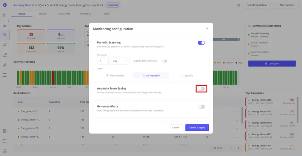Open Energy Meter A401 top anomaly card
Screen dimensions: 302x156
(x=270, y=136)
